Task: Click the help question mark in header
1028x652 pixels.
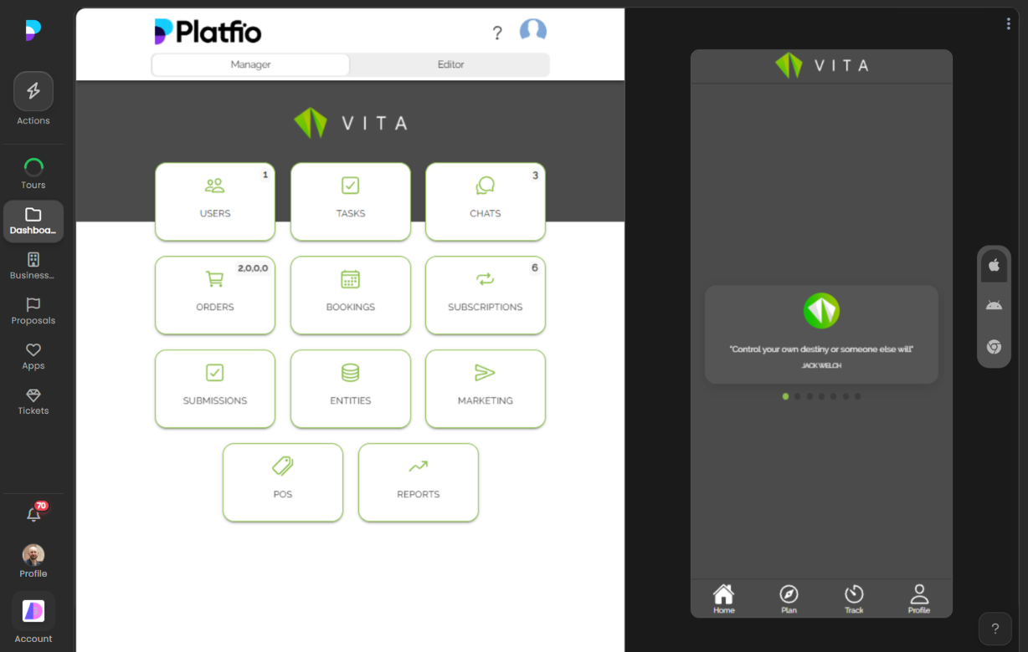Action: point(497,33)
